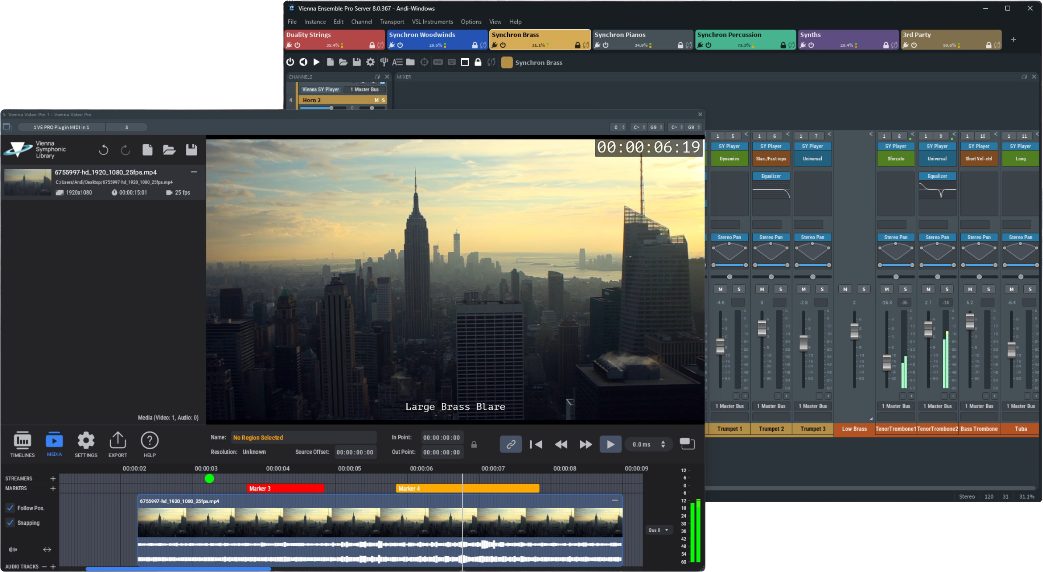Image resolution: width=1043 pixels, height=572 pixels.
Task: Mute the Trumpet 1 mixer channel
Action: (x=720, y=289)
